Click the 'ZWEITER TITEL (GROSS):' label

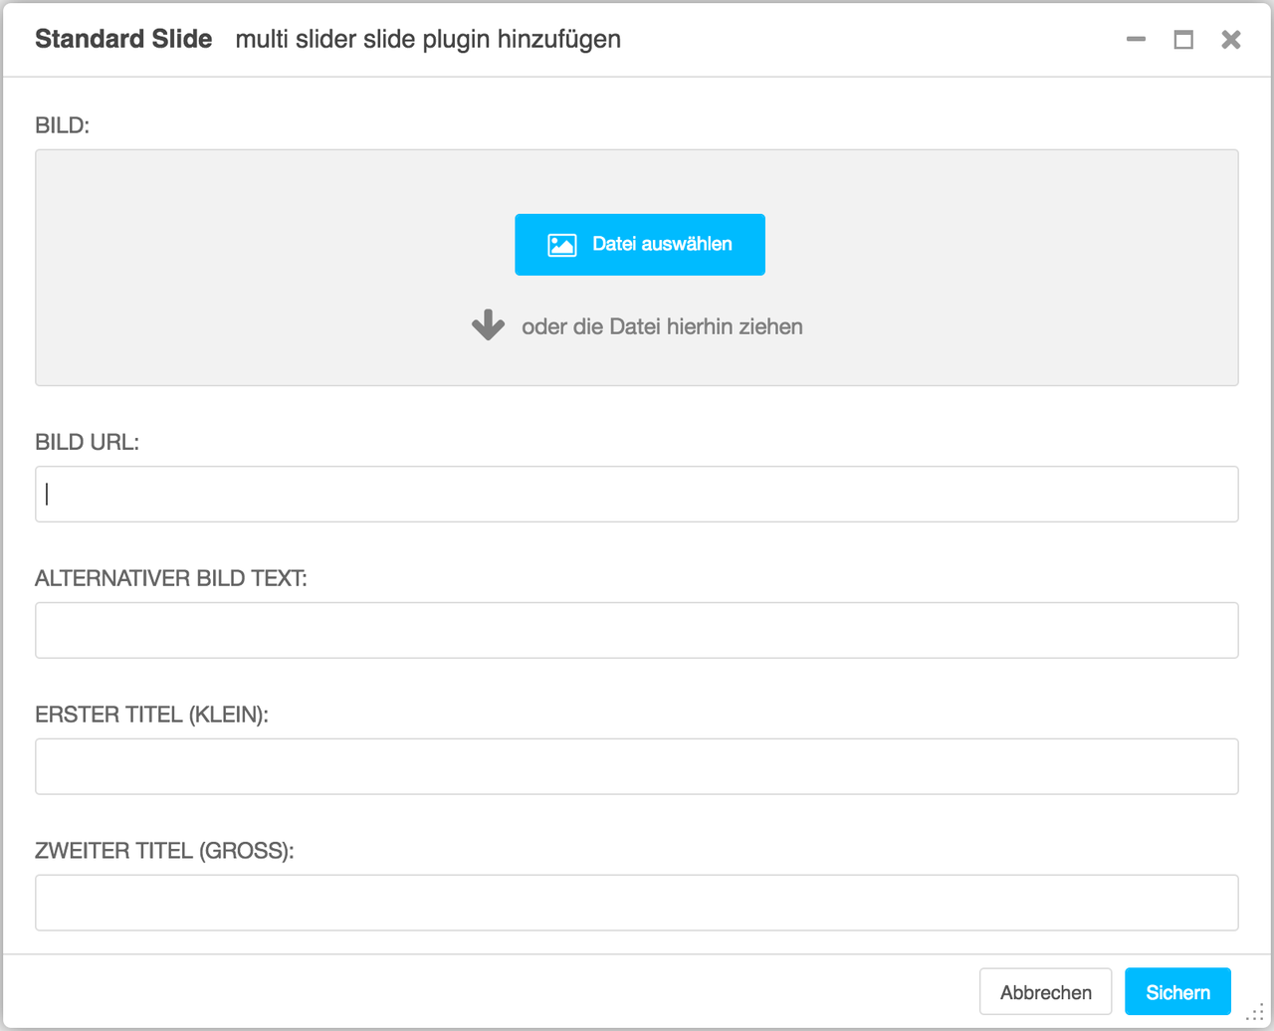pos(165,851)
